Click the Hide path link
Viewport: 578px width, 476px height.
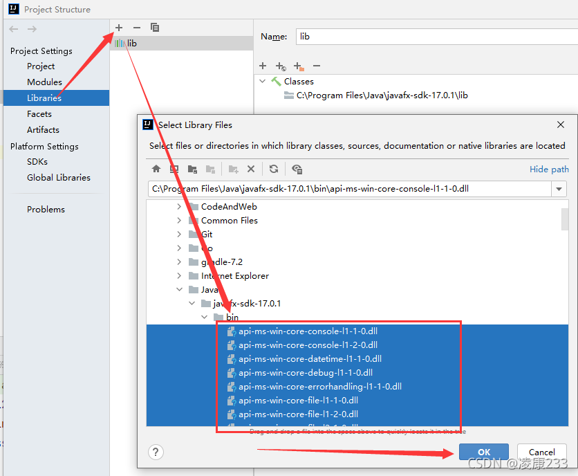tap(549, 170)
